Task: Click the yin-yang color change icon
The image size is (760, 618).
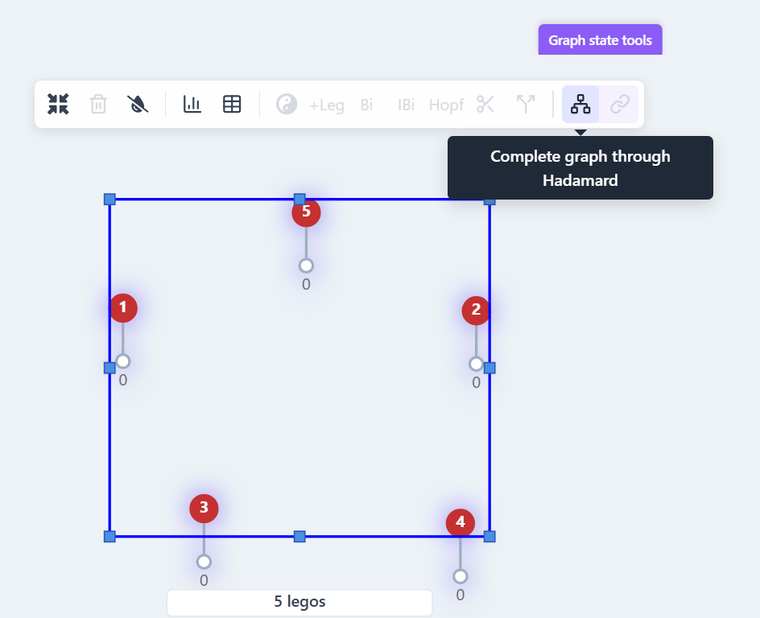Action: point(287,104)
